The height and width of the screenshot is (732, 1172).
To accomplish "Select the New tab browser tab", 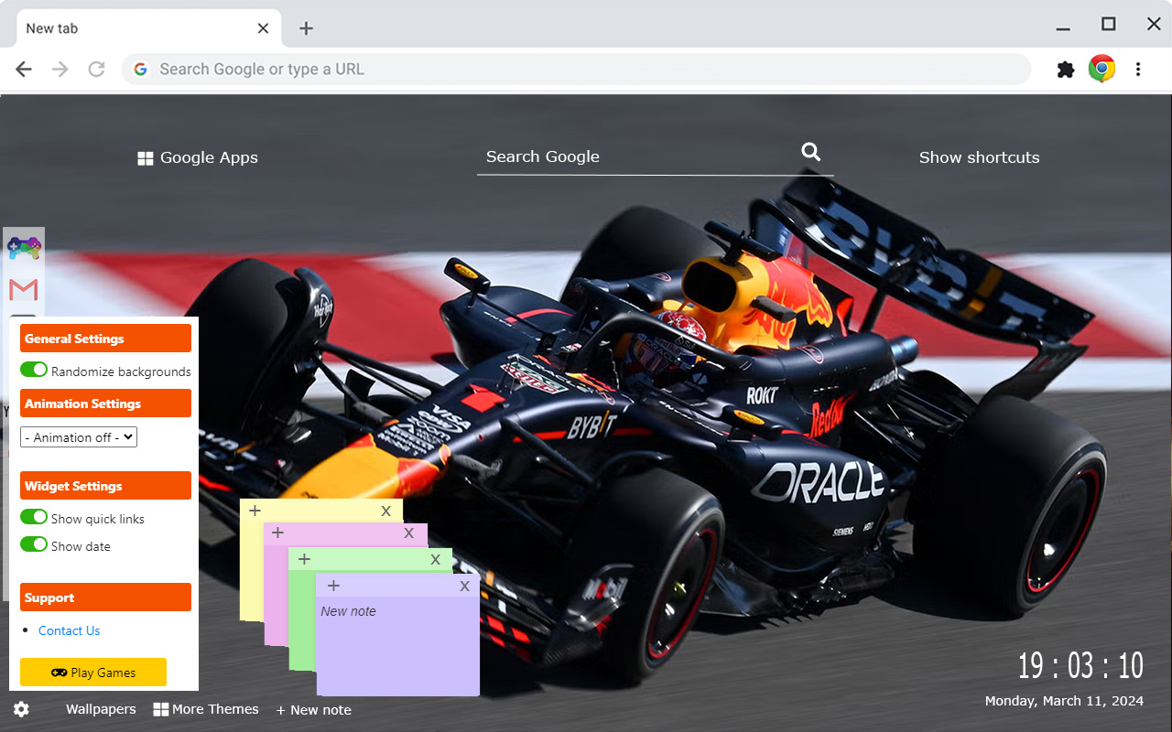I will pyautogui.click(x=148, y=28).
